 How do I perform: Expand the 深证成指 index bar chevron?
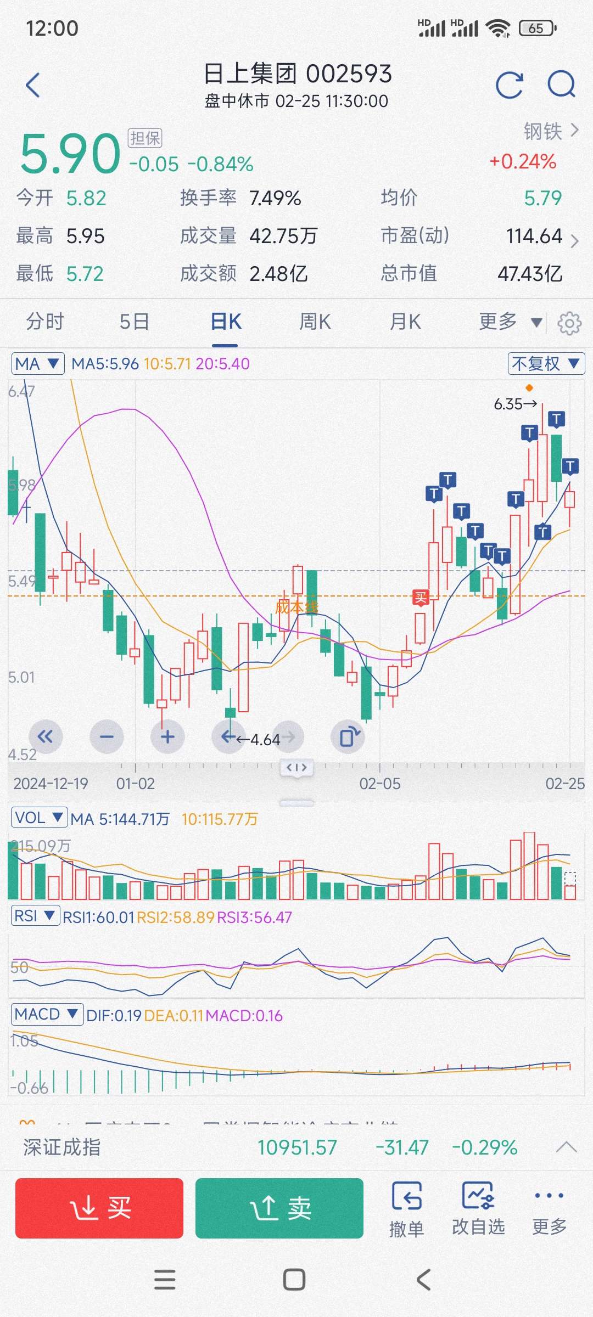point(567,1147)
